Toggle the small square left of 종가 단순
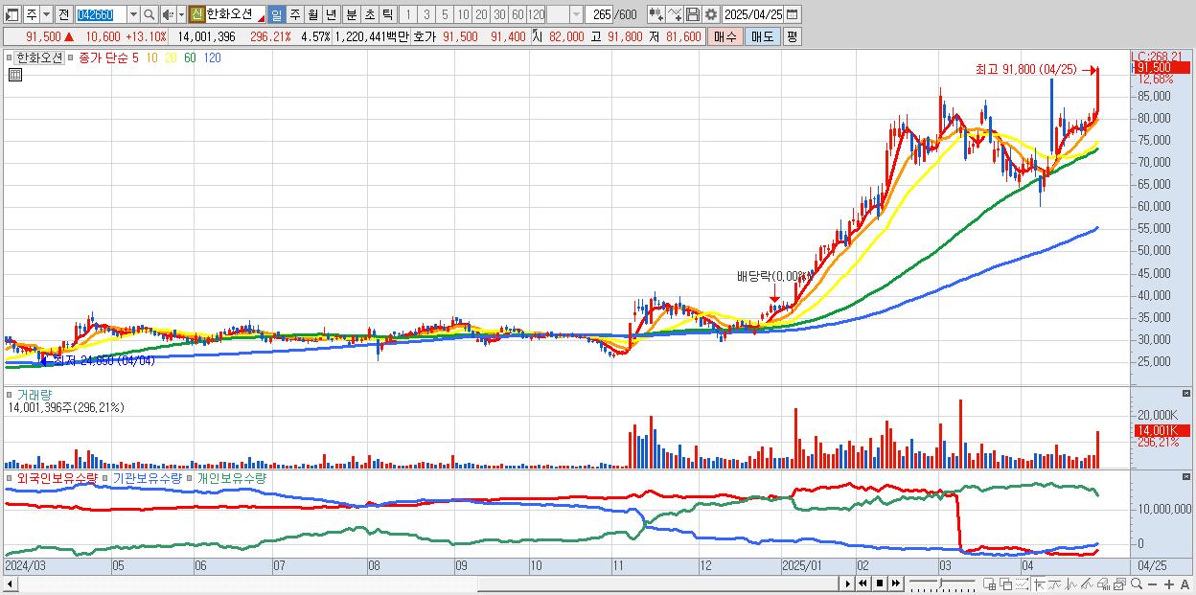The height and width of the screenshot is (595, 1196). (70, 57)
